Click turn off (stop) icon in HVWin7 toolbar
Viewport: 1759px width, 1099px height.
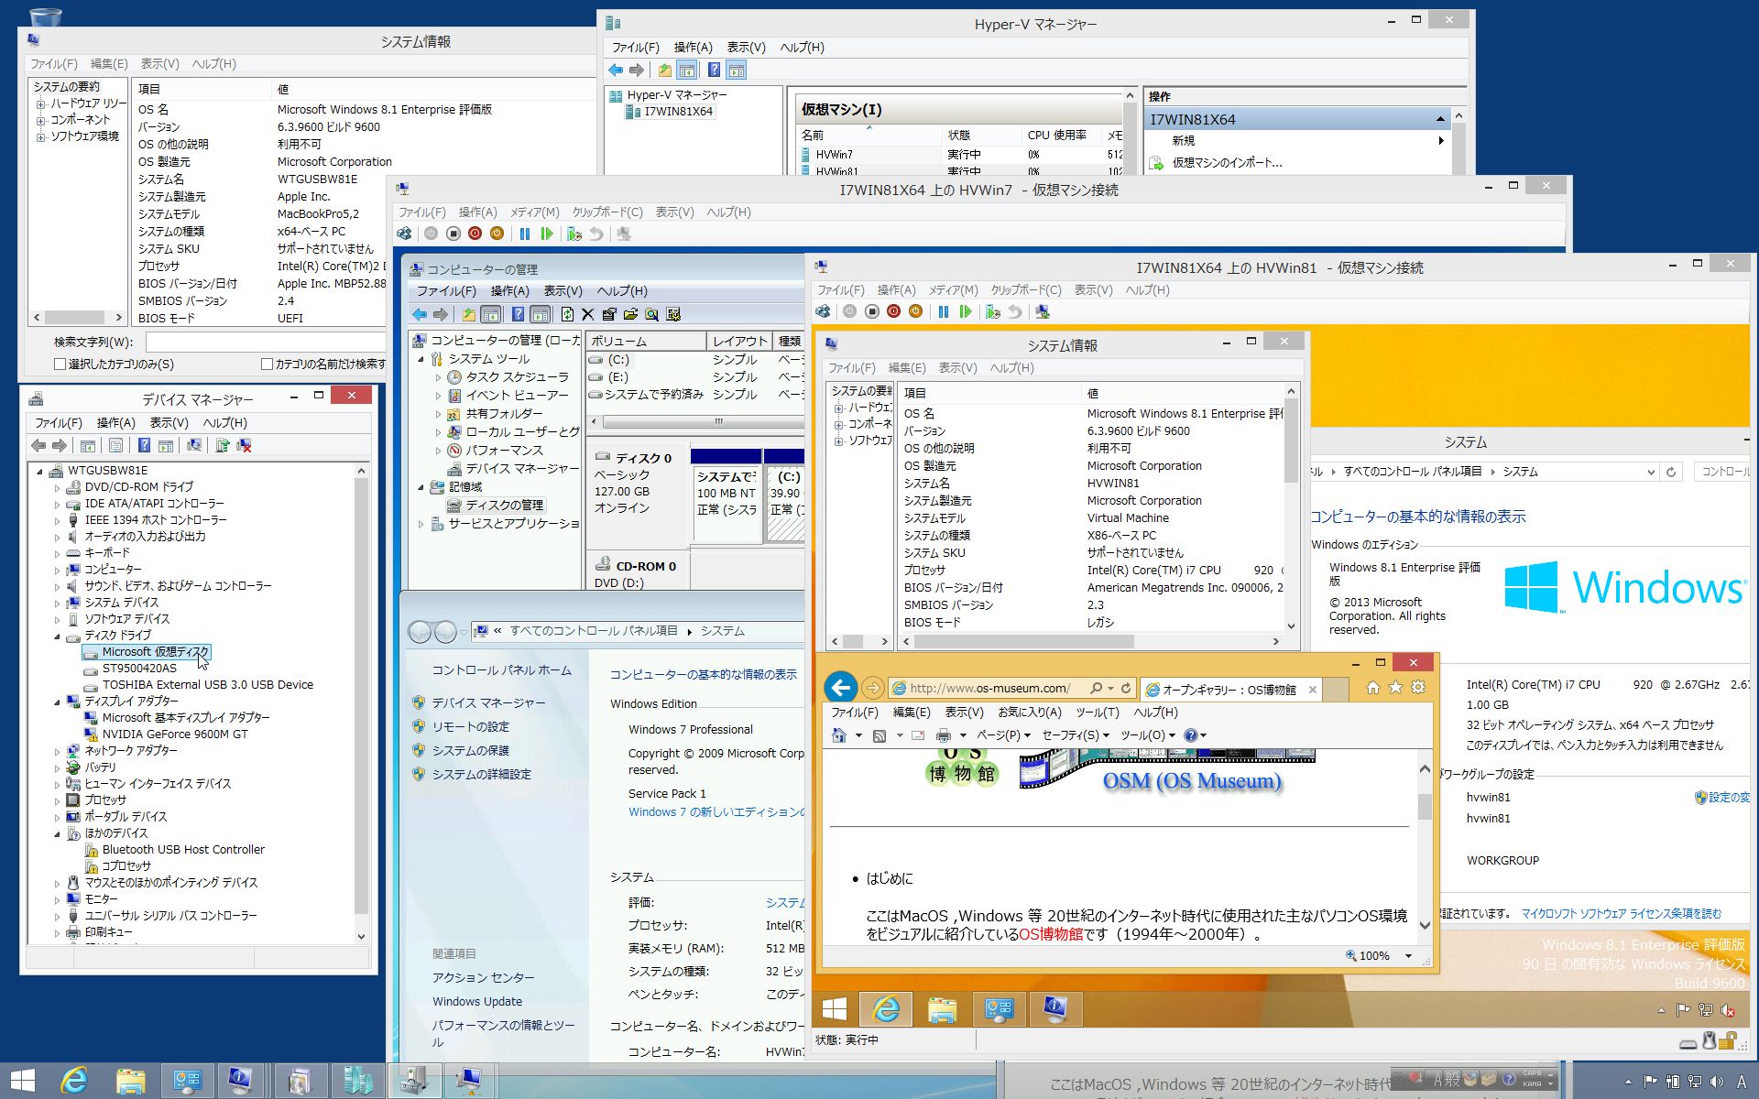point(453,234)
